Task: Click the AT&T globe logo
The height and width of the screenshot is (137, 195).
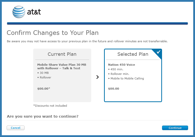Action: click(x=19, y=12)
